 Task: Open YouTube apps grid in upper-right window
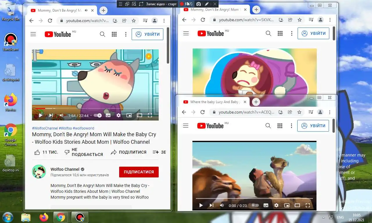pyautogui.click(x=280, y=33)
